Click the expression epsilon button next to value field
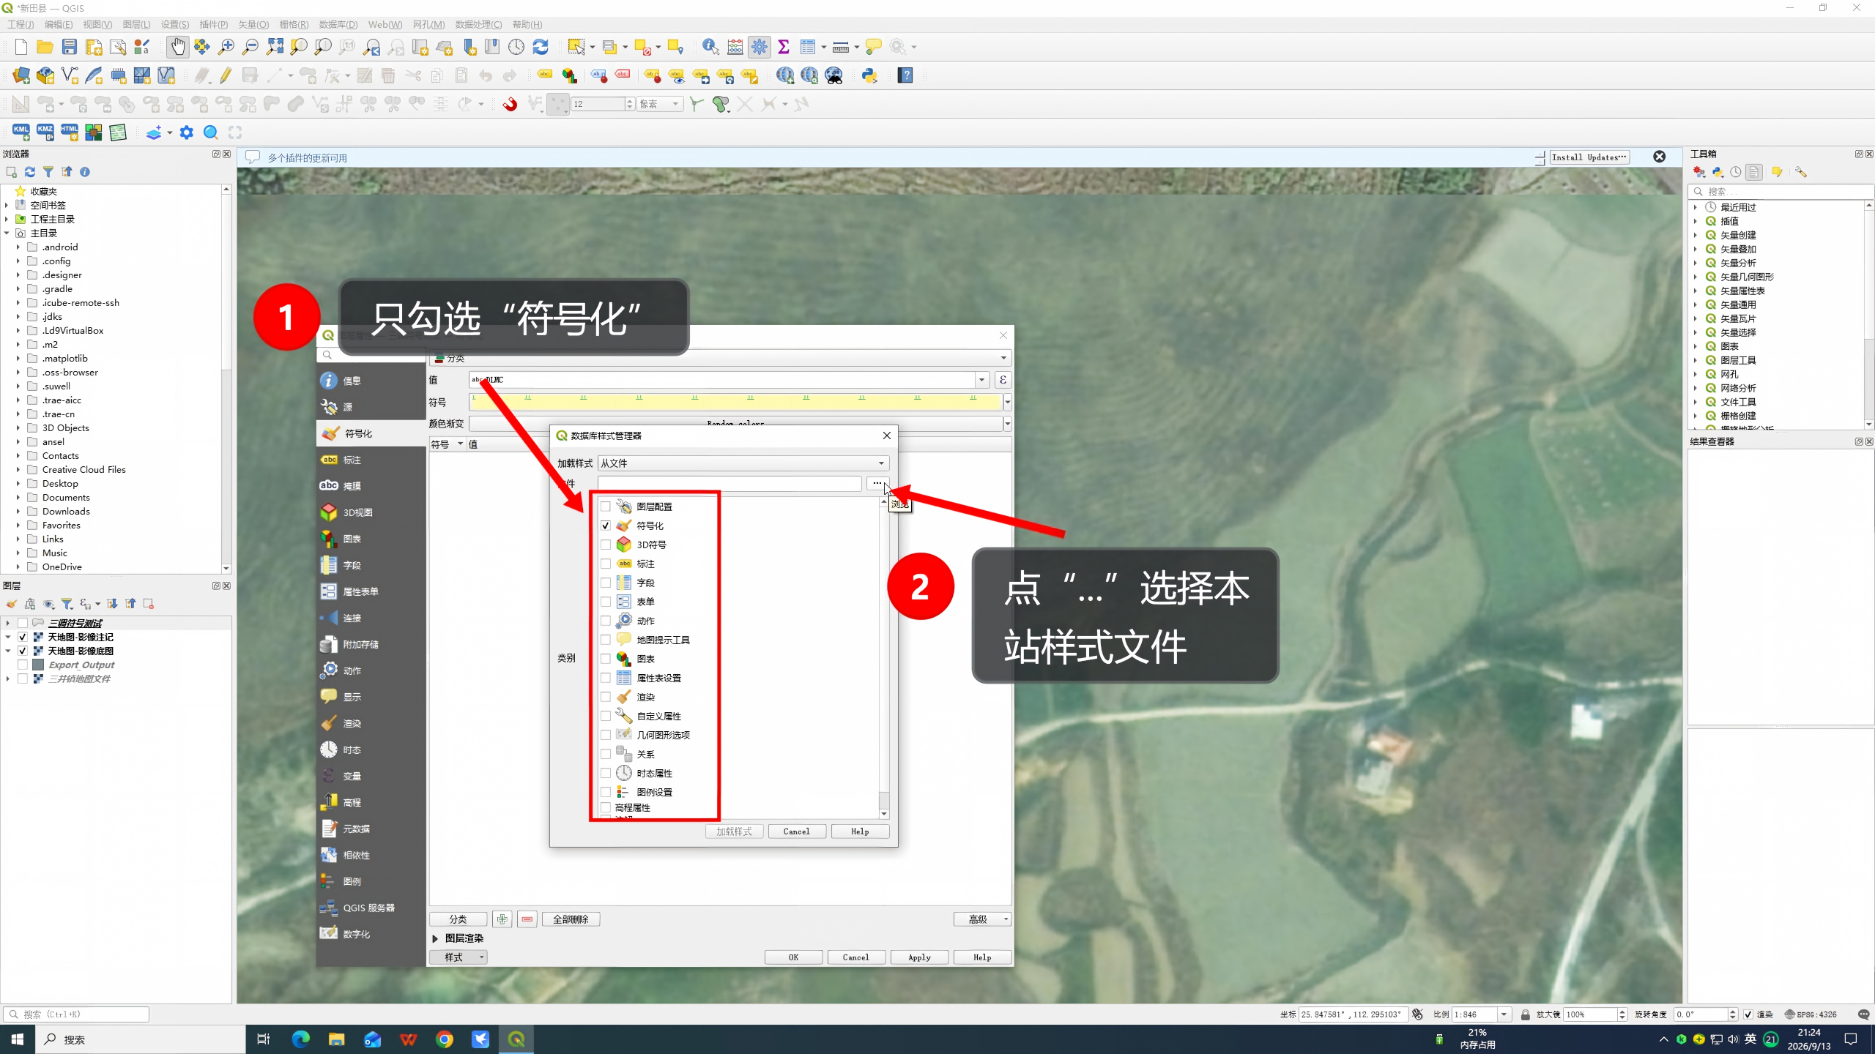This screenshot has width=1875, height=1054. click(1003, 380)
